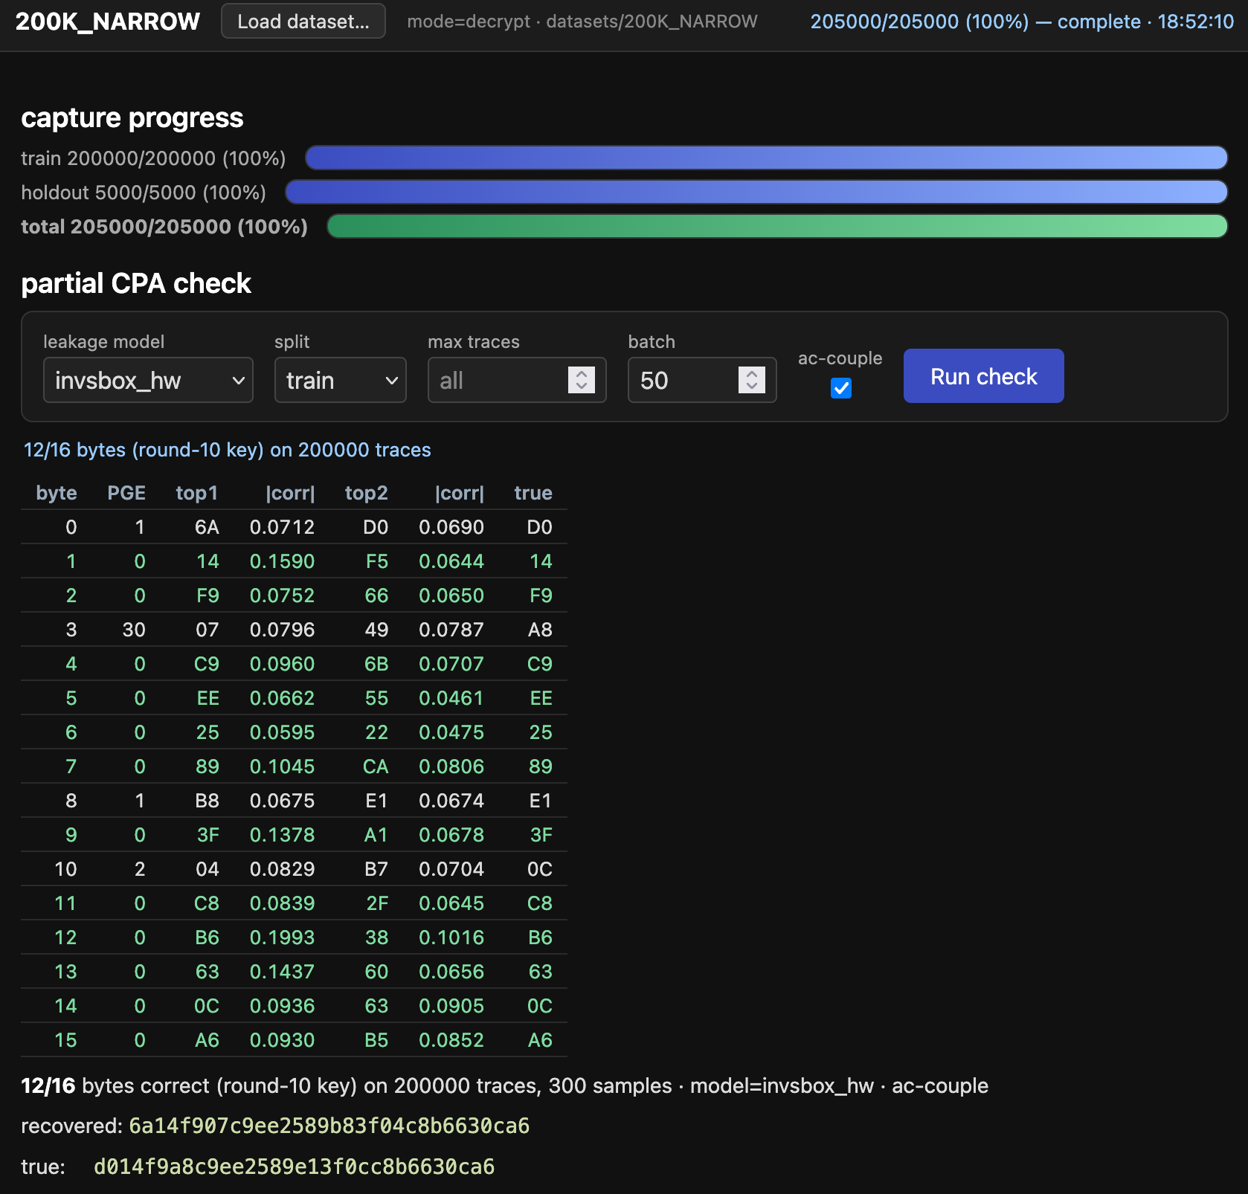Click the max traces stepper arrows
This screenshot has height=1194, width=1248.
click(x=582, y=380)
